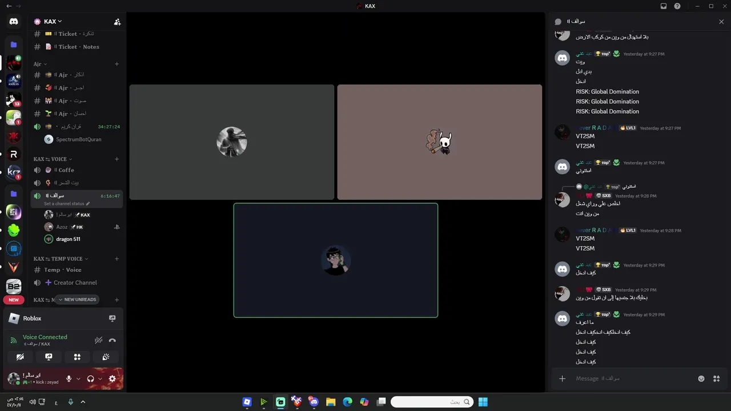Join the Coffe voice channel

tap(77, 170)
